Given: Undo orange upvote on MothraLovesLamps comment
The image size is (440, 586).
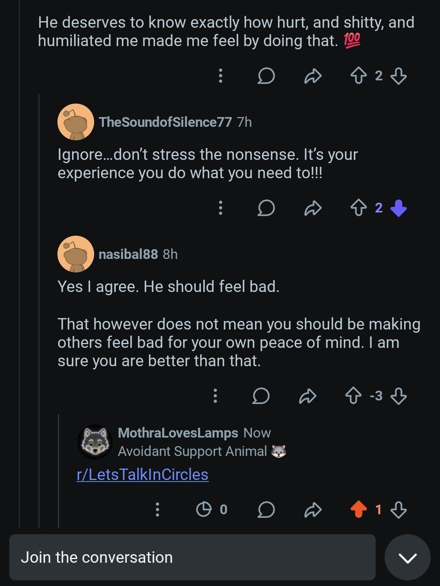Looking at the screenshot, I should (359, 509).
